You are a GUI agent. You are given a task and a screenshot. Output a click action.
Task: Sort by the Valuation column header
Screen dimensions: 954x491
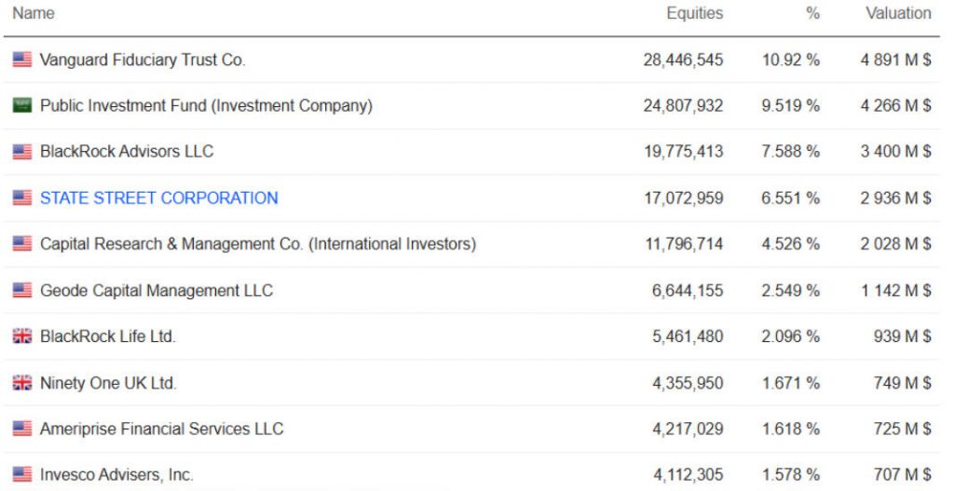(898, 13)
